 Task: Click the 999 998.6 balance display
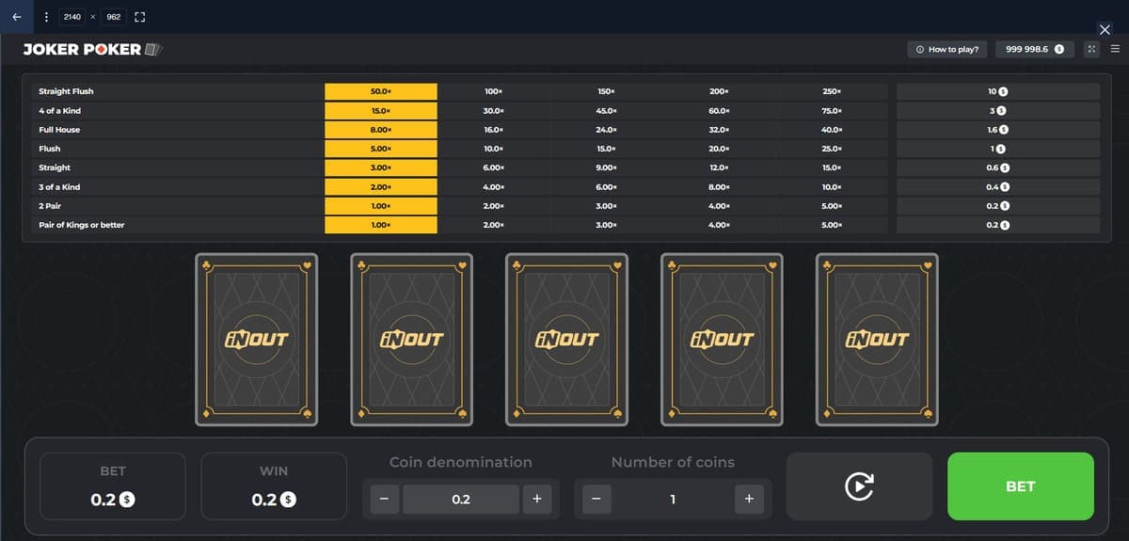(1035, 49)
